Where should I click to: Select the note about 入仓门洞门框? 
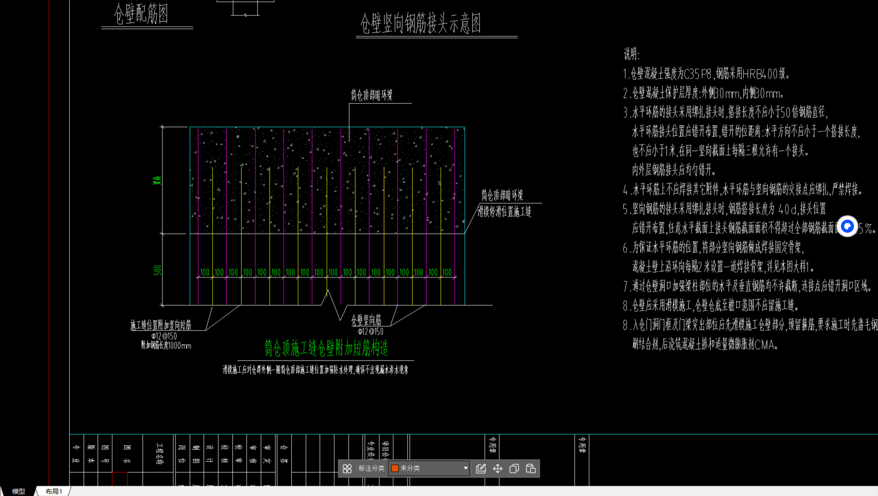pyautogui.click(x=750, y=325)
